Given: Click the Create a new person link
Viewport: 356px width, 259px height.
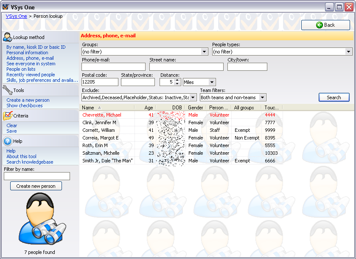Looking at the screenshot, I should coord(28,100).
